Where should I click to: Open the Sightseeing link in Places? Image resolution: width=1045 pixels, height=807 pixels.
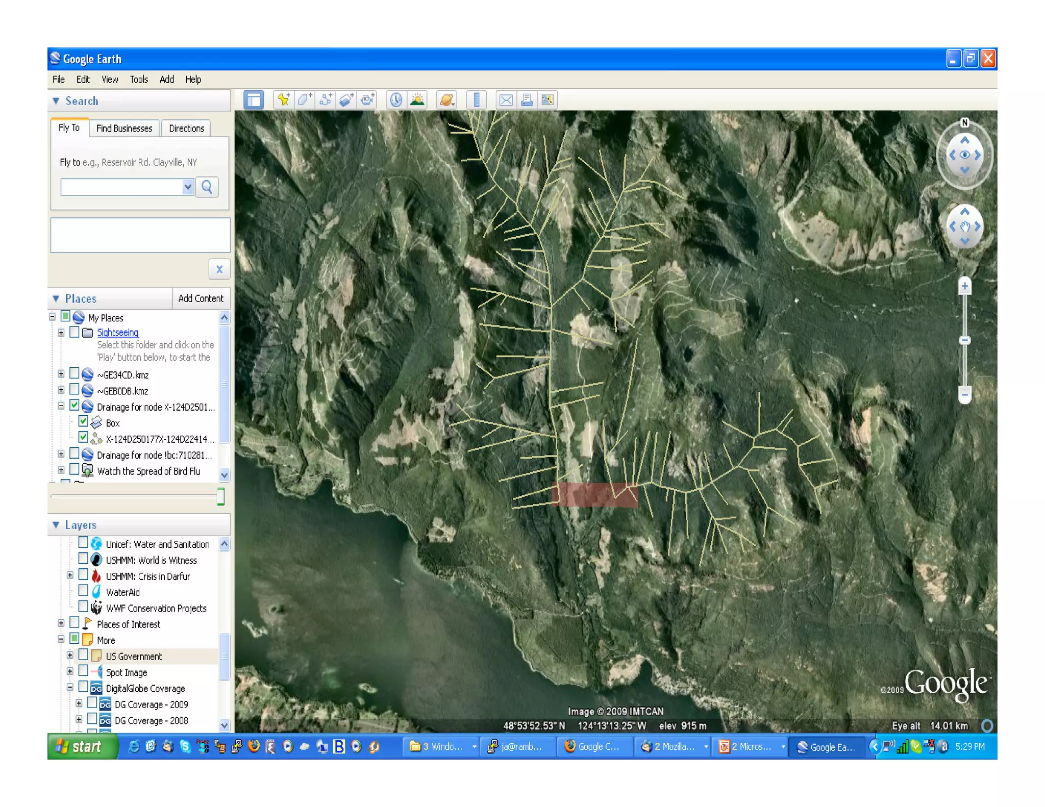pos(118,333)
